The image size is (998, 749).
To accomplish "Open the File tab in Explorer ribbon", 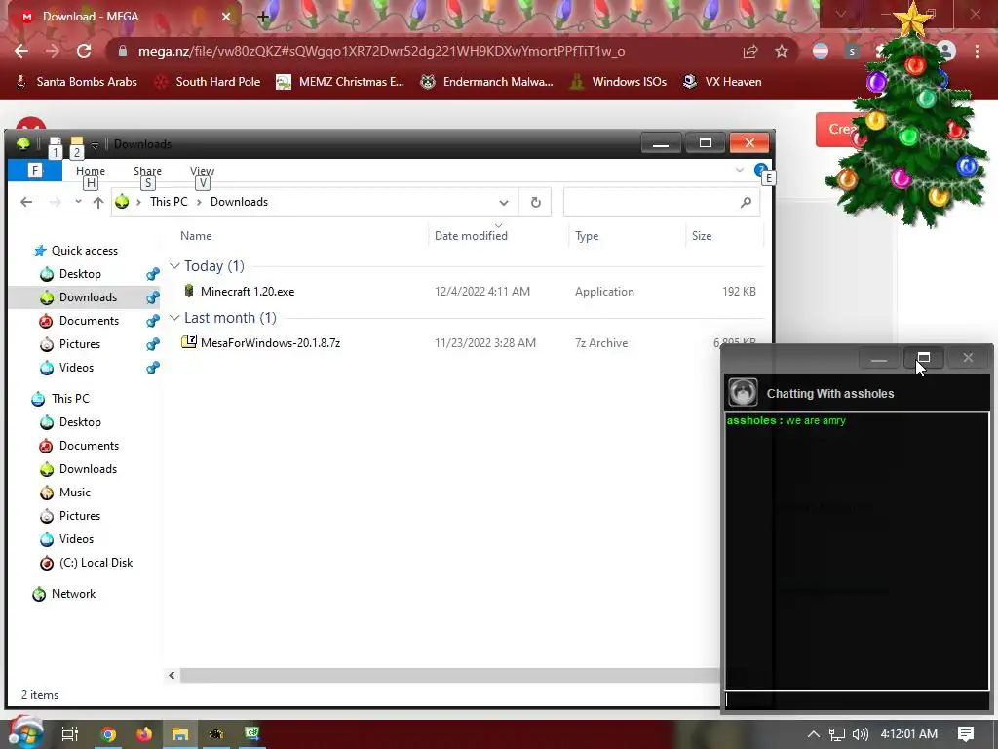I will (35, 170).
